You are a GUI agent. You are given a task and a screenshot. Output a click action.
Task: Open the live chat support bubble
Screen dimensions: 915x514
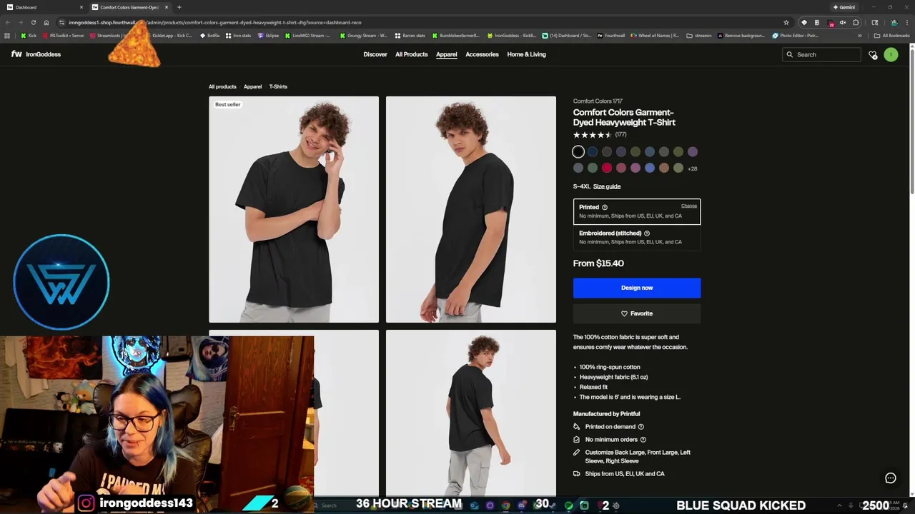[x=891, y=478]
